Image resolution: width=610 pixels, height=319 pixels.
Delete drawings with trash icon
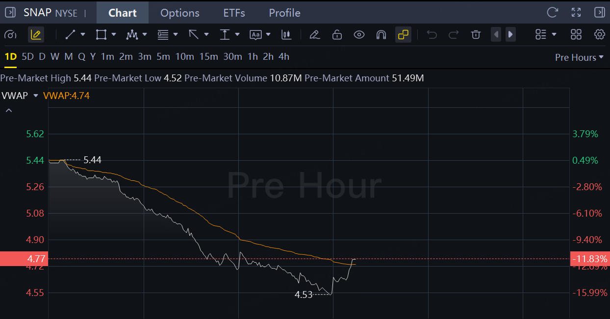pyautogui.click(x=475, y=34)
